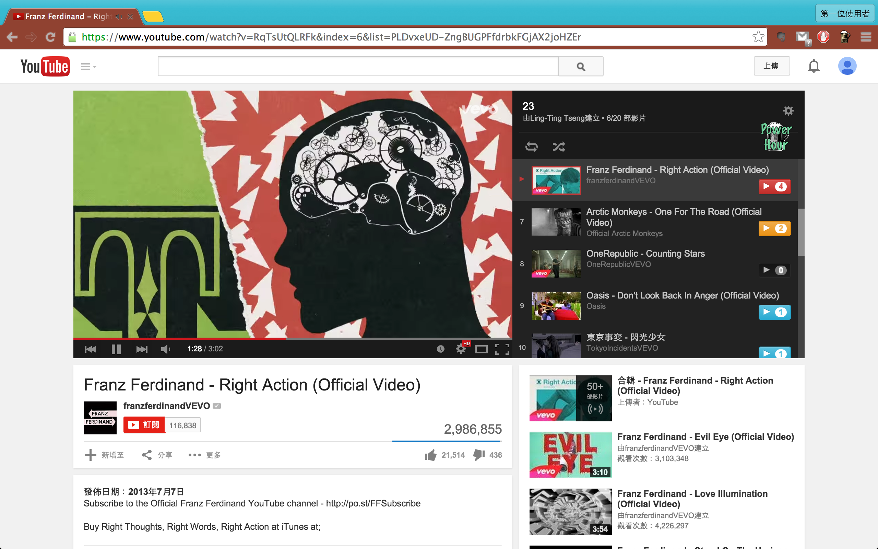Screen dimensions: 878x549
Task: Open video quality settings gear
Action: click(x=461, y=349)
